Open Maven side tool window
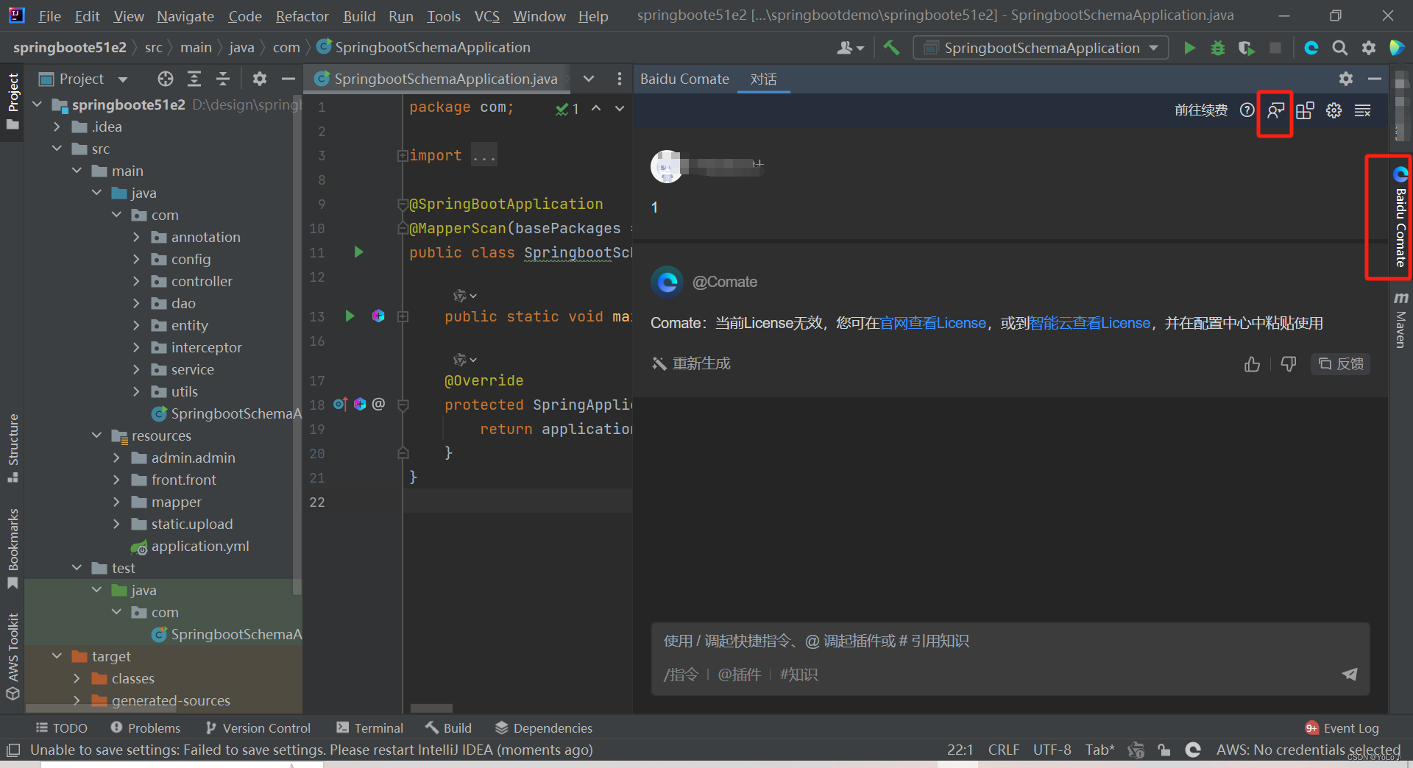 (x=1400, y=320)
